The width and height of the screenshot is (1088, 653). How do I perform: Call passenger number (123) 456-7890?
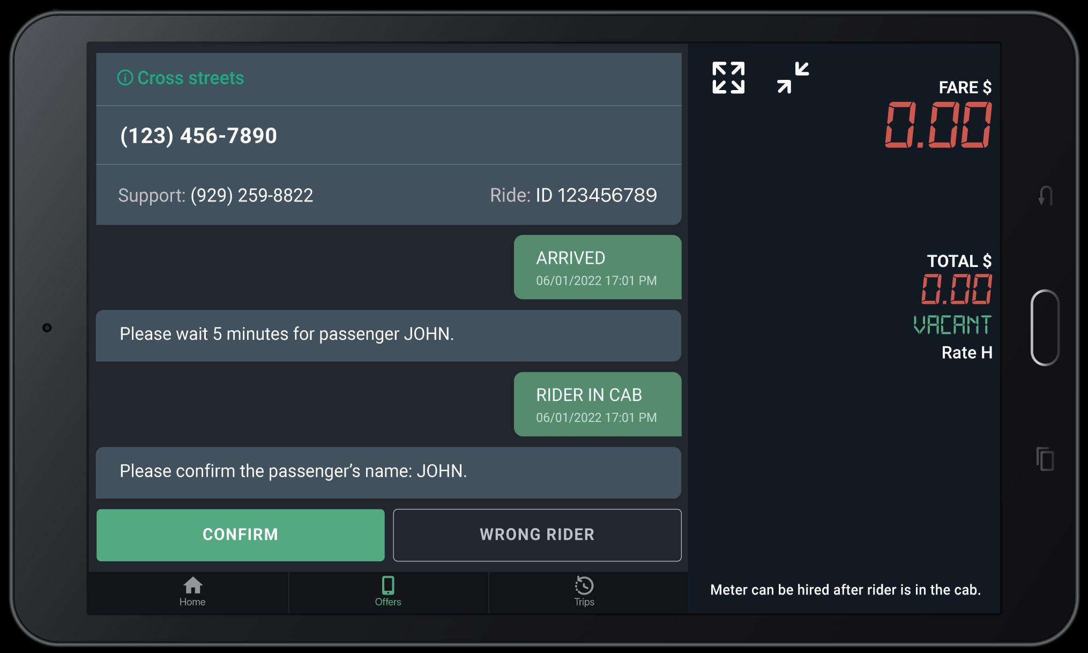pyautogui.click(x=198, y=136)
